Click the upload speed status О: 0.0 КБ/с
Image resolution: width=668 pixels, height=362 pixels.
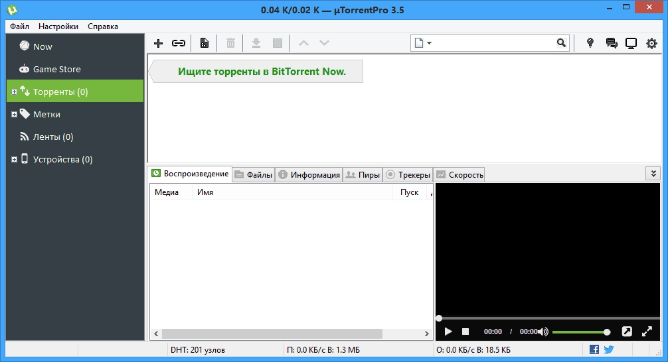click(473, 350)
